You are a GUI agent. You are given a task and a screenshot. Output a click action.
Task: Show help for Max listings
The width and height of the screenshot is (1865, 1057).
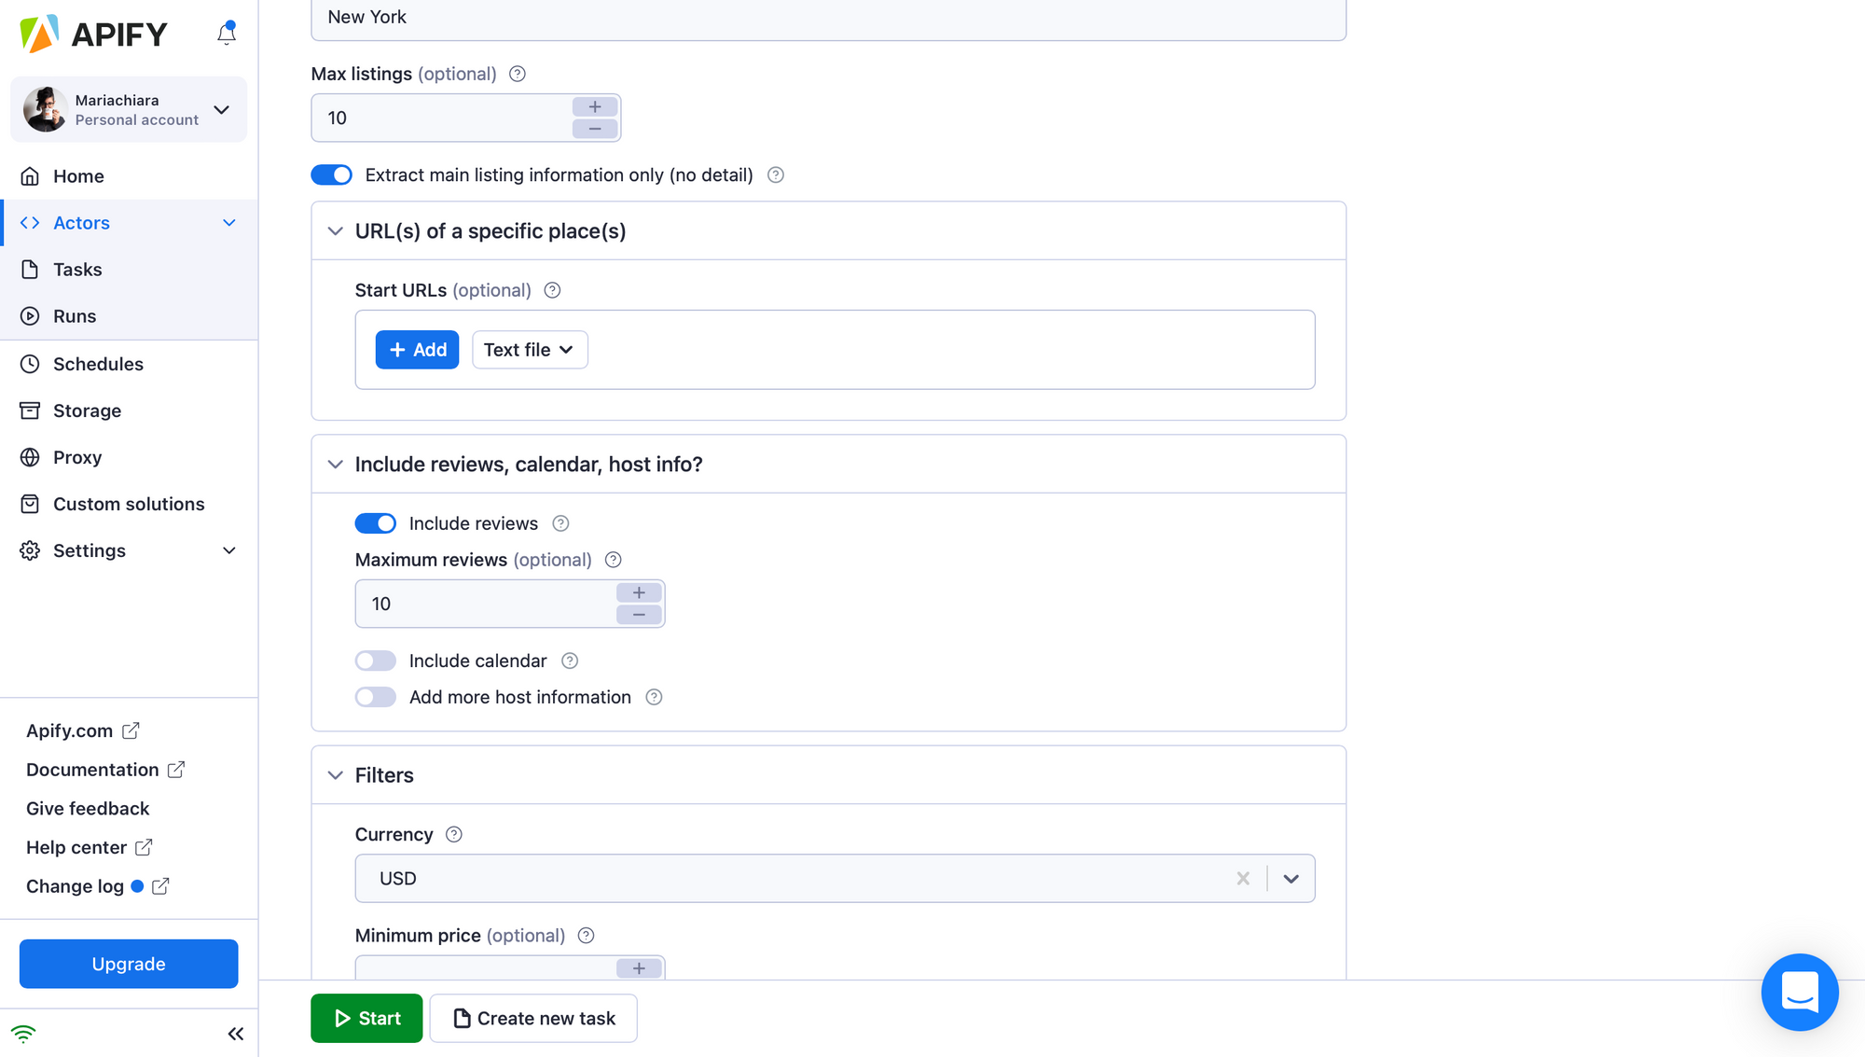click(x=518, y=74)
